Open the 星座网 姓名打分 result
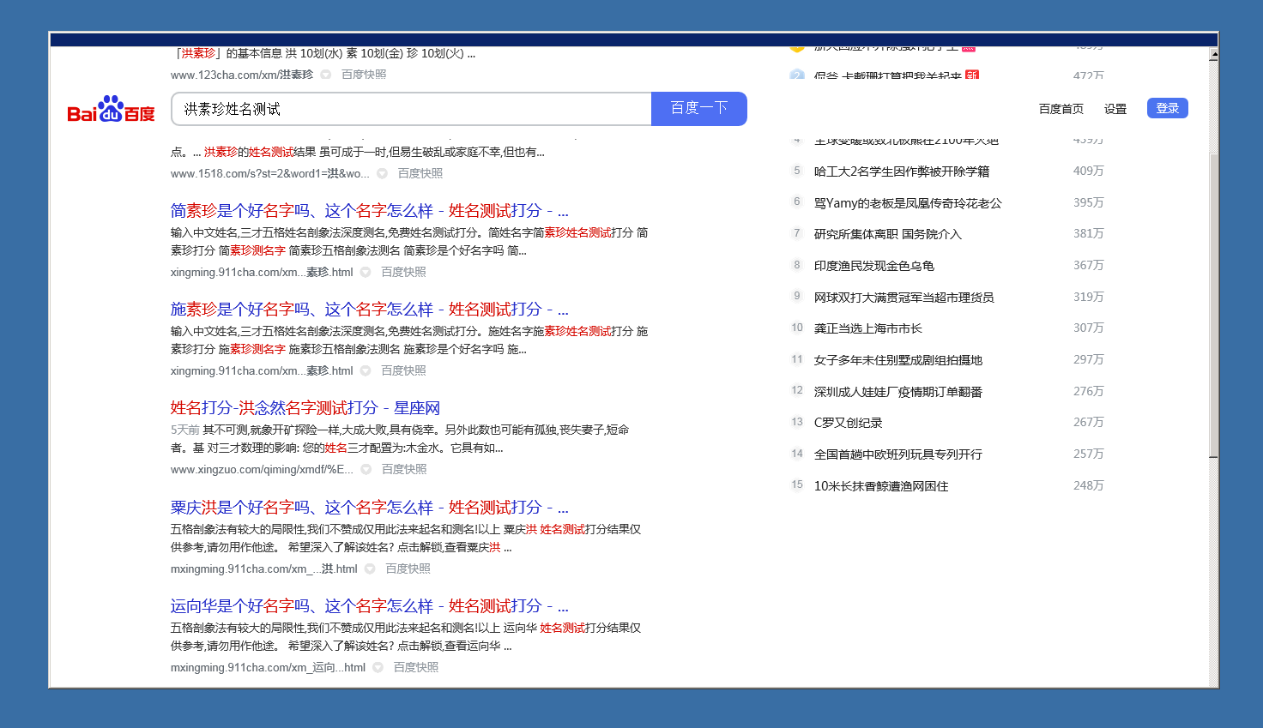This screenshot has width=1263, height=728. click(305, 408)
